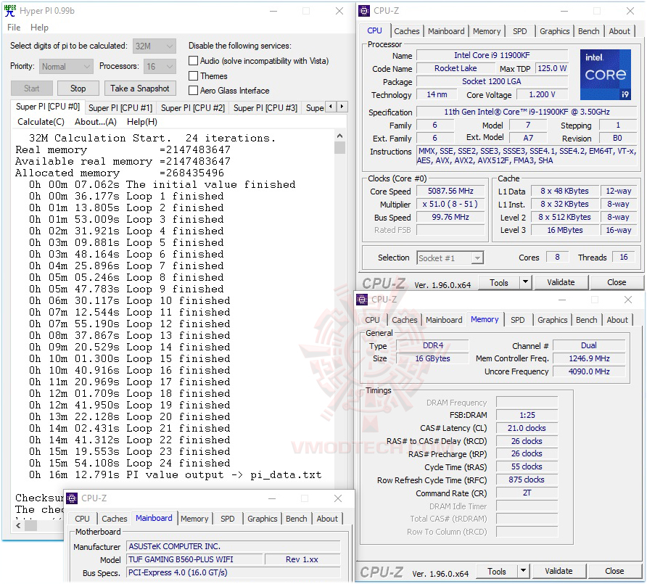Click processor name Intel Core i9 11900KF
The width and height of the screenshot is (647, 584).
[492, 55]
